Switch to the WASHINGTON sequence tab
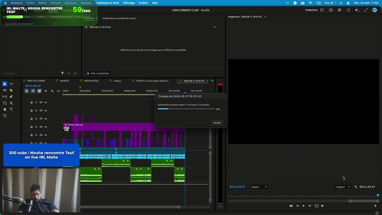 pos(91,81)
